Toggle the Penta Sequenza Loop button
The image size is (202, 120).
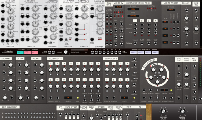click(x=171, y=90)
